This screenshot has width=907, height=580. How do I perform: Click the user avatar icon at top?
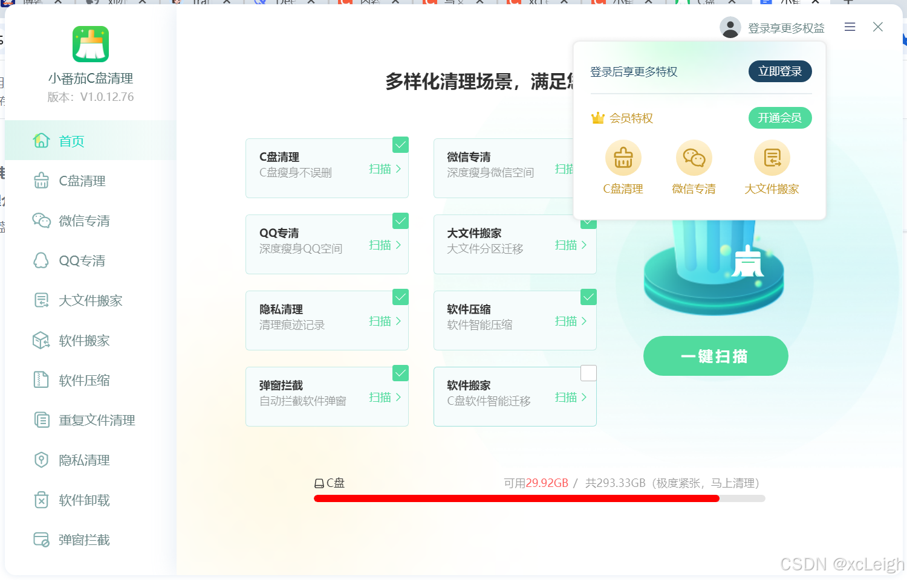(730, 28)
